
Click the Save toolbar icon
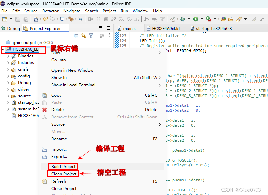pos(18,19)
